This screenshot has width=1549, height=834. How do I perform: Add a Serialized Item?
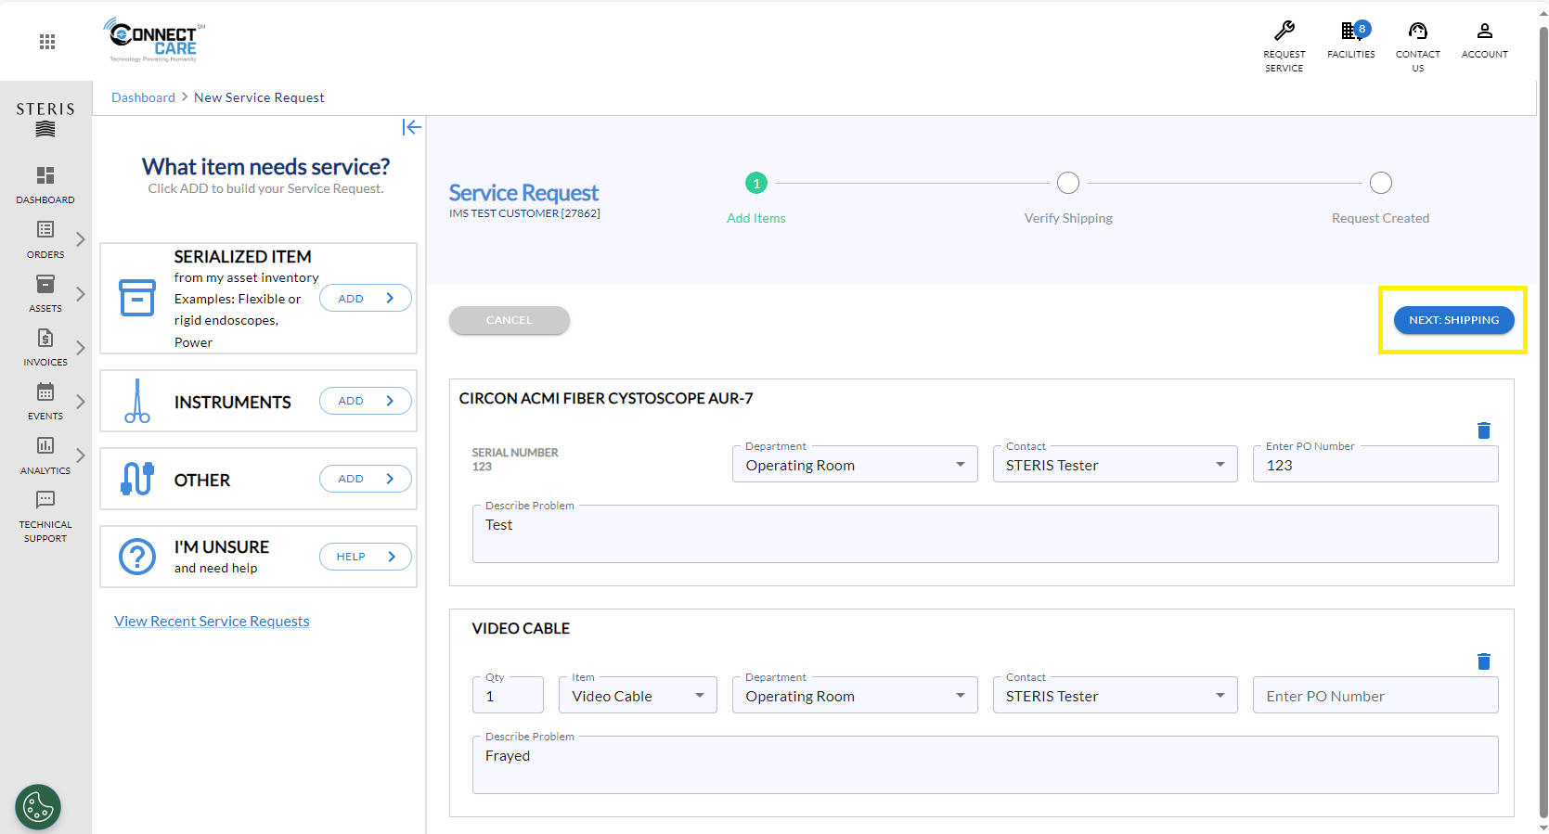(366, 299)
